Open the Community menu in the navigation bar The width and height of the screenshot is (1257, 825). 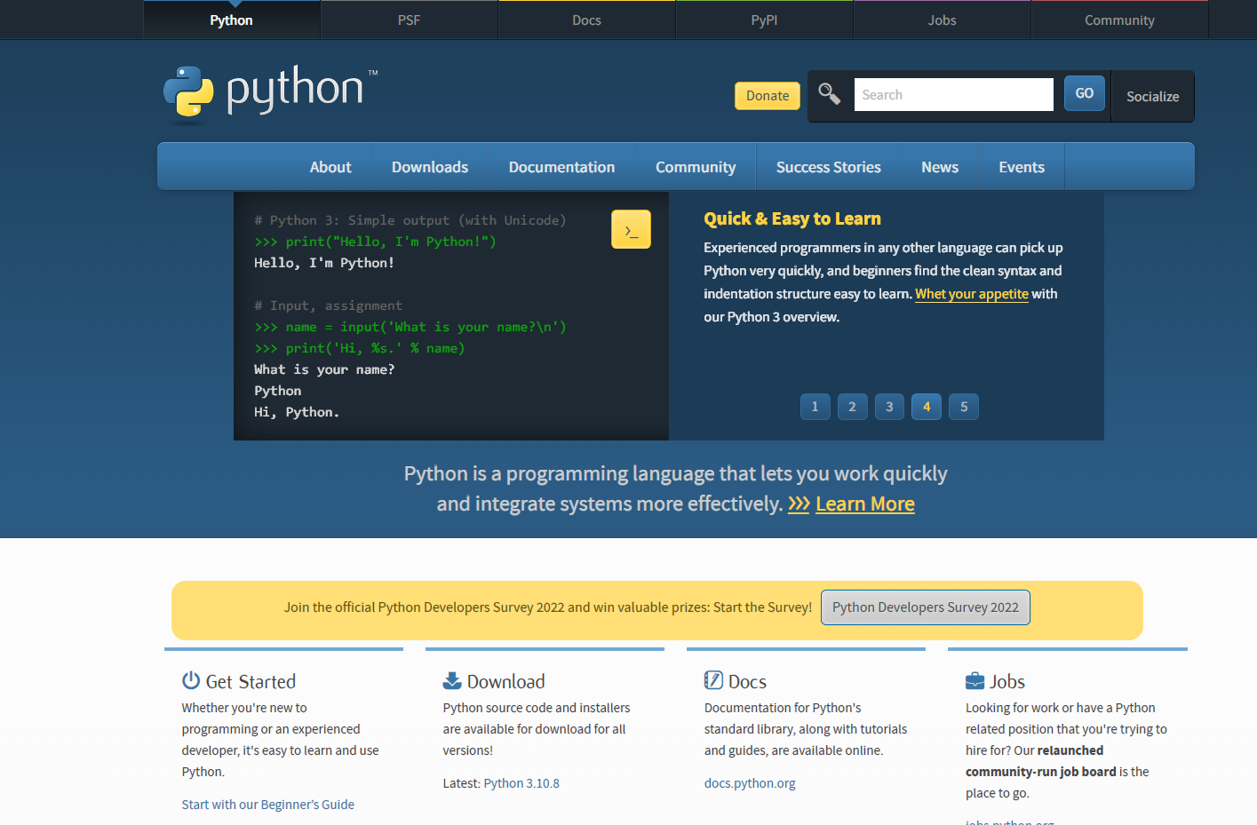click(696, 166)
